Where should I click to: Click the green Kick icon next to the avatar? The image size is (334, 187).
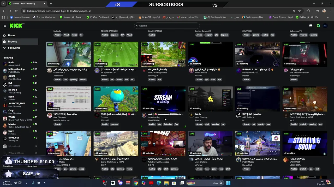[318, 26]
